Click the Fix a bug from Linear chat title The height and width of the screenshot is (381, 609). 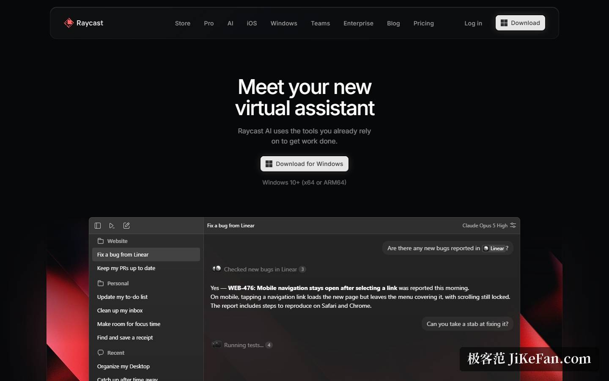pos(231,226)
